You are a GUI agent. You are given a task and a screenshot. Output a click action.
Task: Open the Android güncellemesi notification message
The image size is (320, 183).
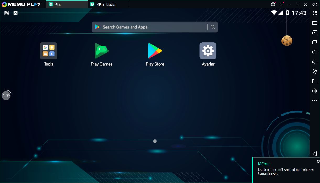point(286,172)
